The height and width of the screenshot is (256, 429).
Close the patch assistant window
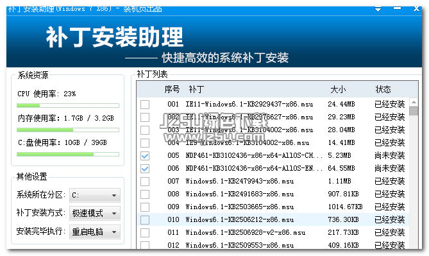(416, 9)
